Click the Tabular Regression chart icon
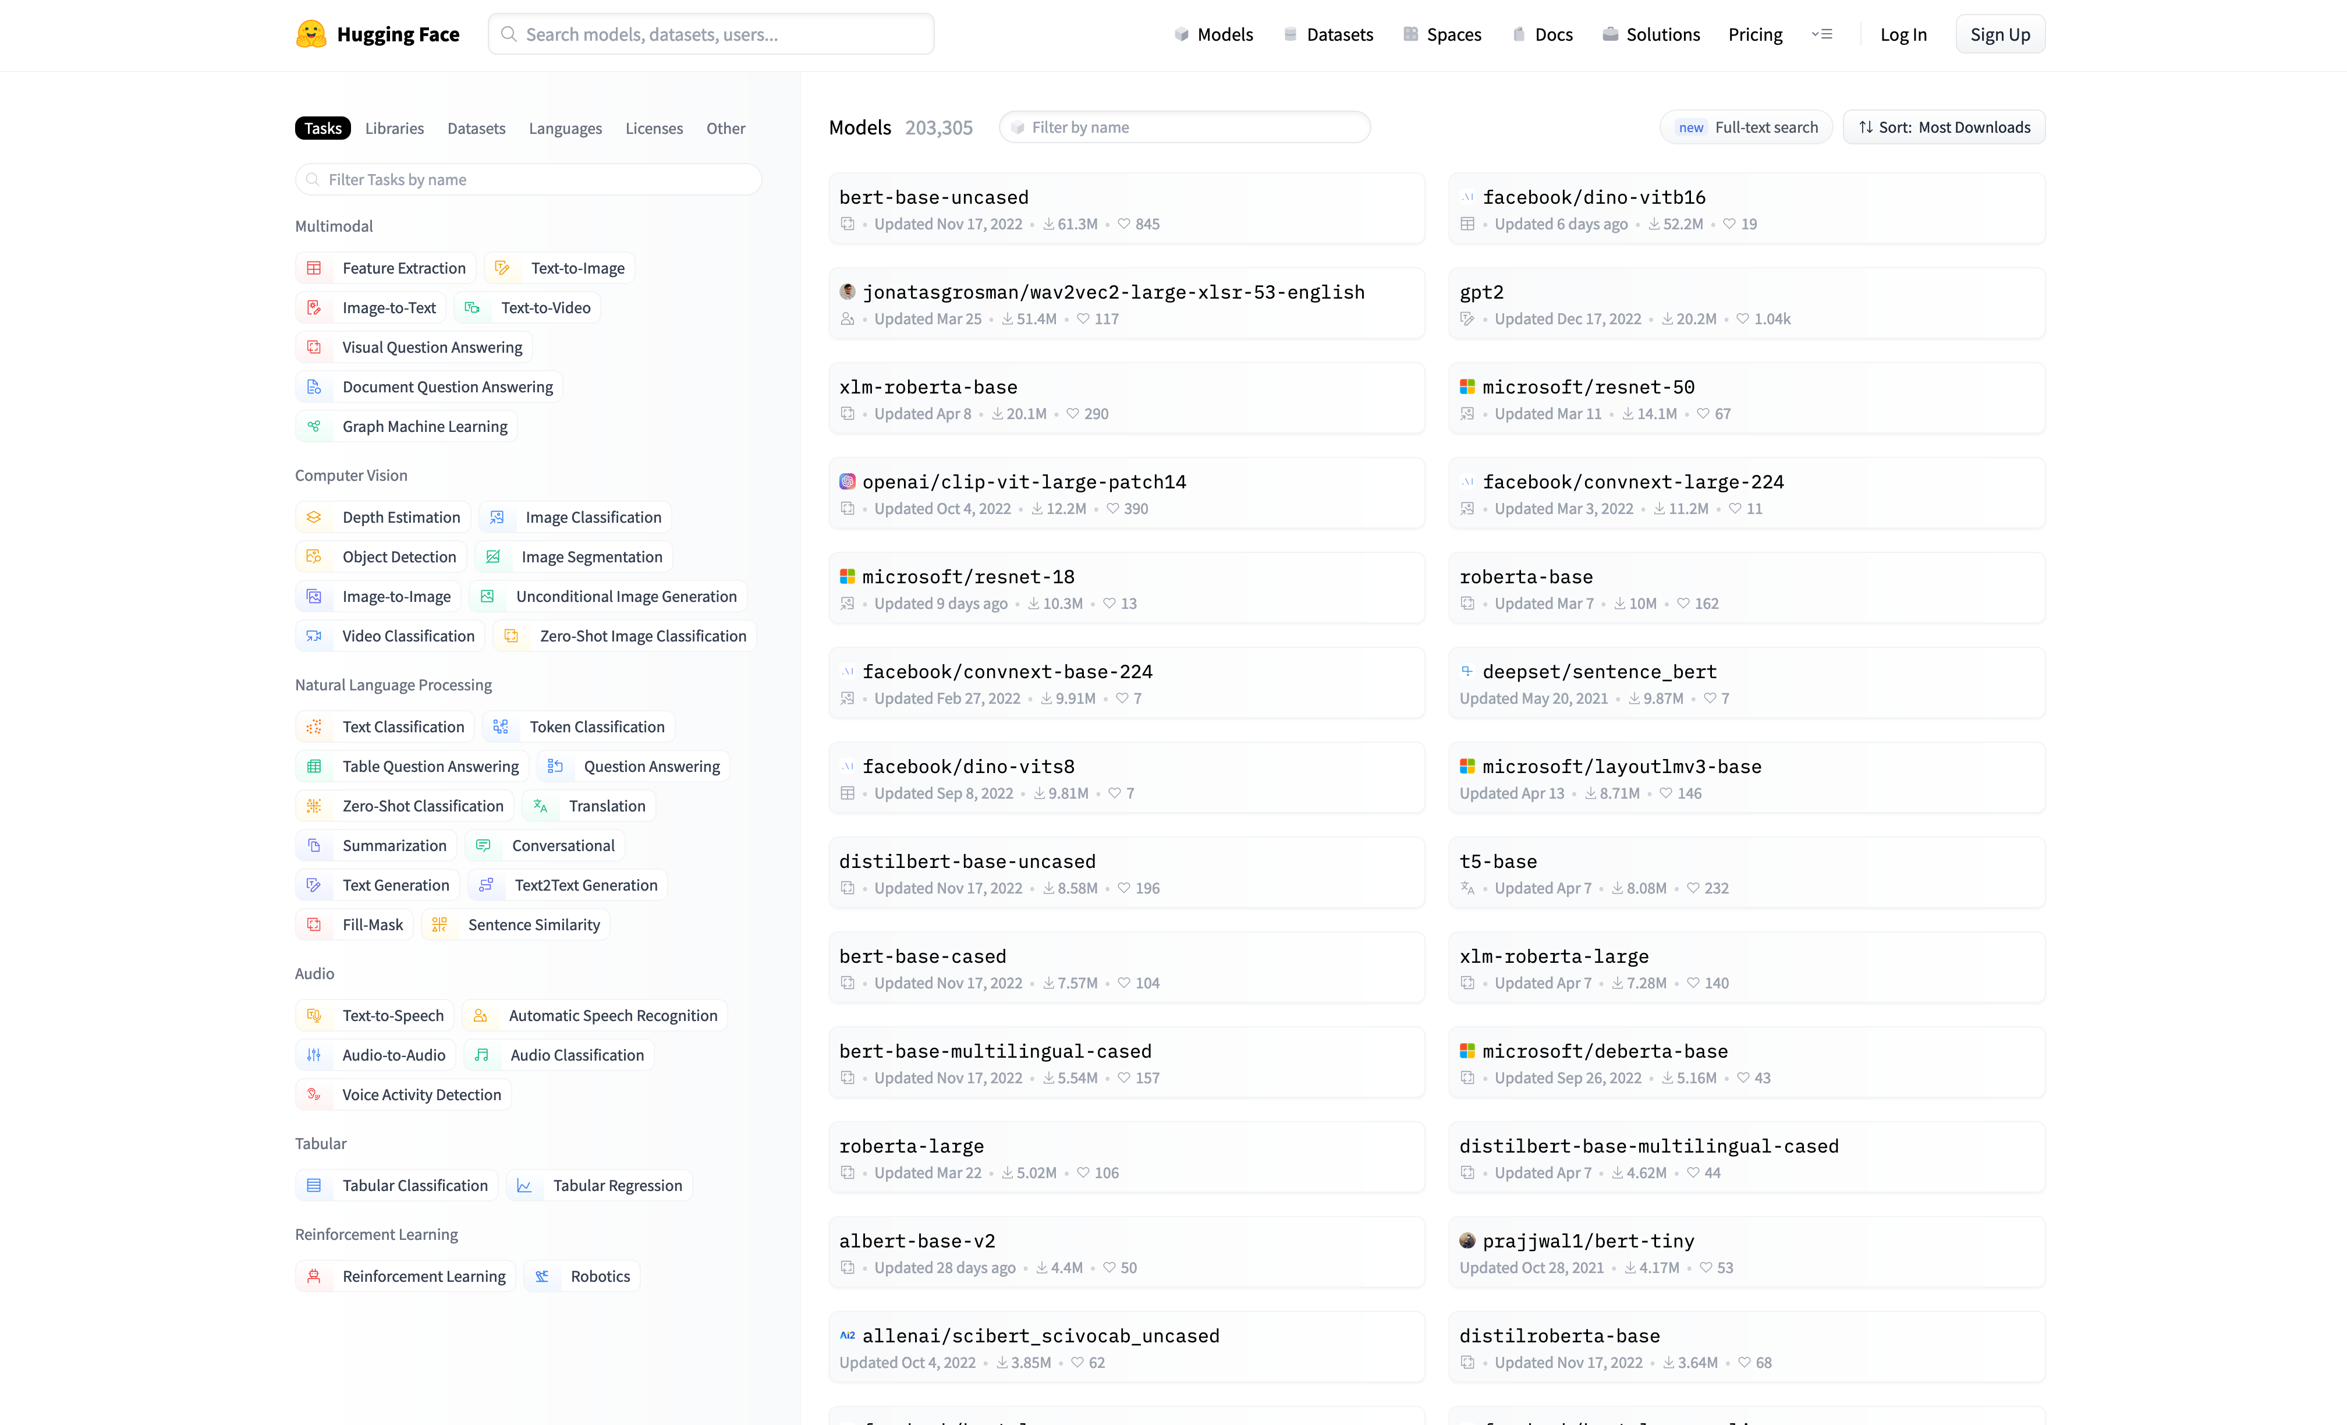 (x=524, y=1186)
